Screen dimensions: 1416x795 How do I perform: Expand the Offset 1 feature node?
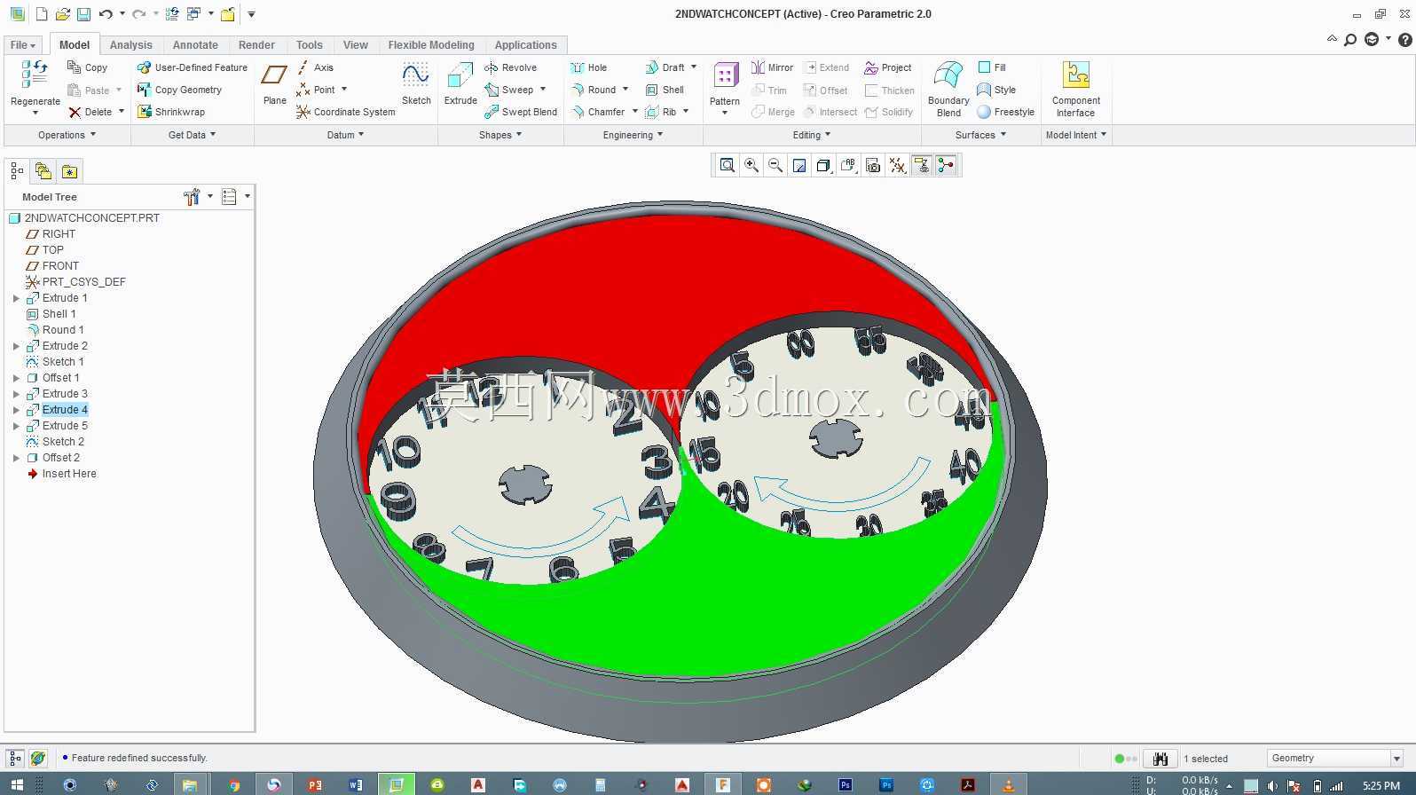[16, 378]
